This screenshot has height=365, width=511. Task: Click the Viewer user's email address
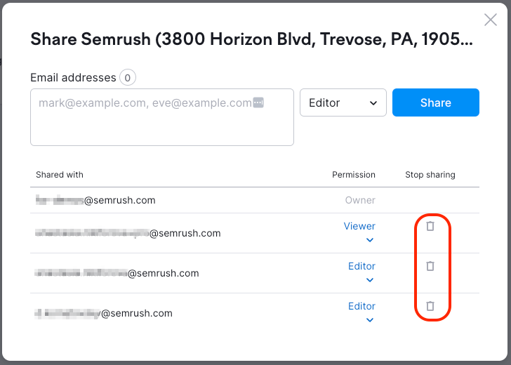[128, 233]
